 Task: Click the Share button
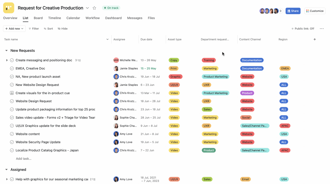[x=293, y=11]
